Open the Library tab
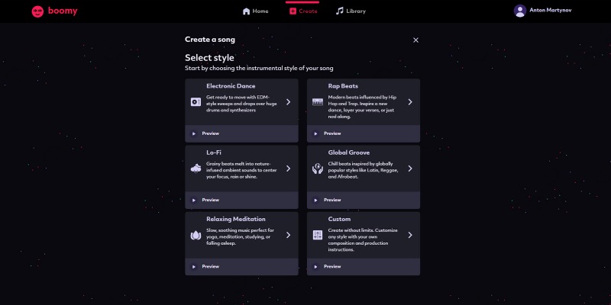This screenshot has height=305, width=611. pos(351,11)
